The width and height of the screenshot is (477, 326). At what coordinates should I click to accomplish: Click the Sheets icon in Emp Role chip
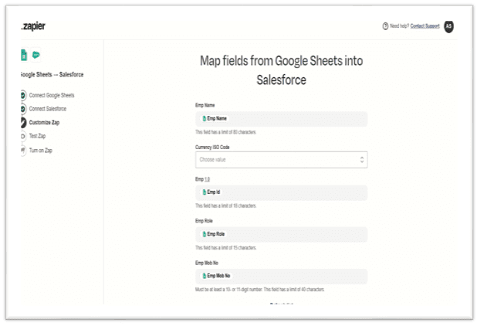pyautogui.click(x=204, y=233)
